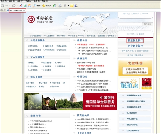Open the 编辑 (Edit) menu
Viewport: 161px width, 134px height.
pyautogui.click(x=12, y=1)
